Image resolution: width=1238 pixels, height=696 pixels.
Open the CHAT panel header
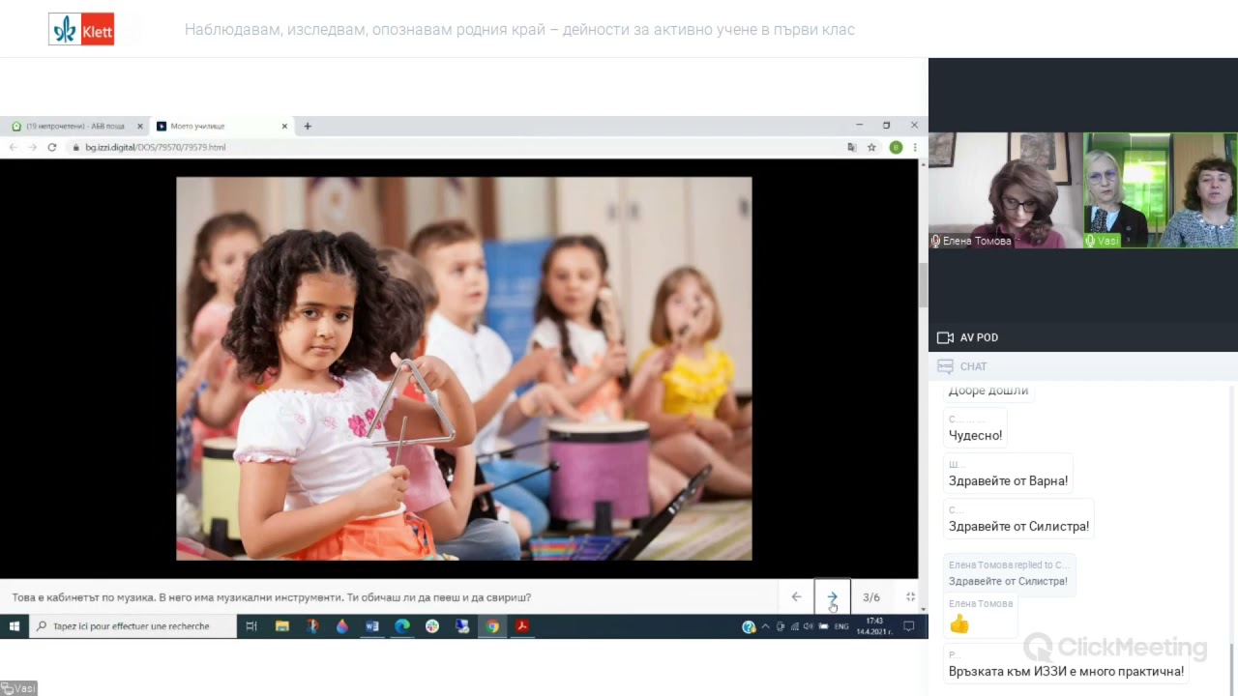[x=1083, y=366]
